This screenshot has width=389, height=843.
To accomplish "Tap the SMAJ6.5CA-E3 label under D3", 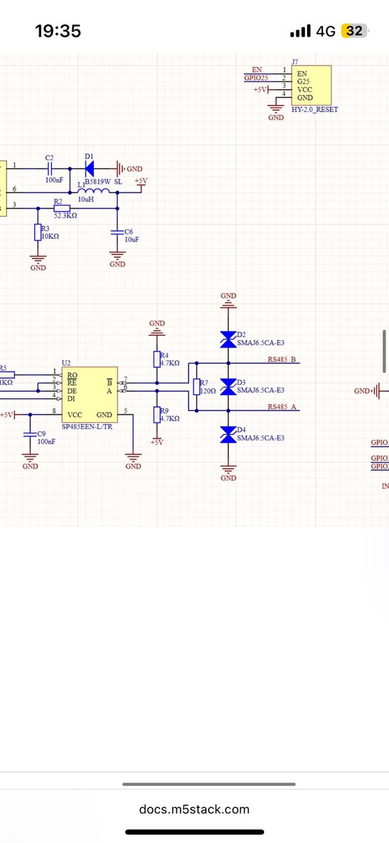I will click(x=261, y=390).
